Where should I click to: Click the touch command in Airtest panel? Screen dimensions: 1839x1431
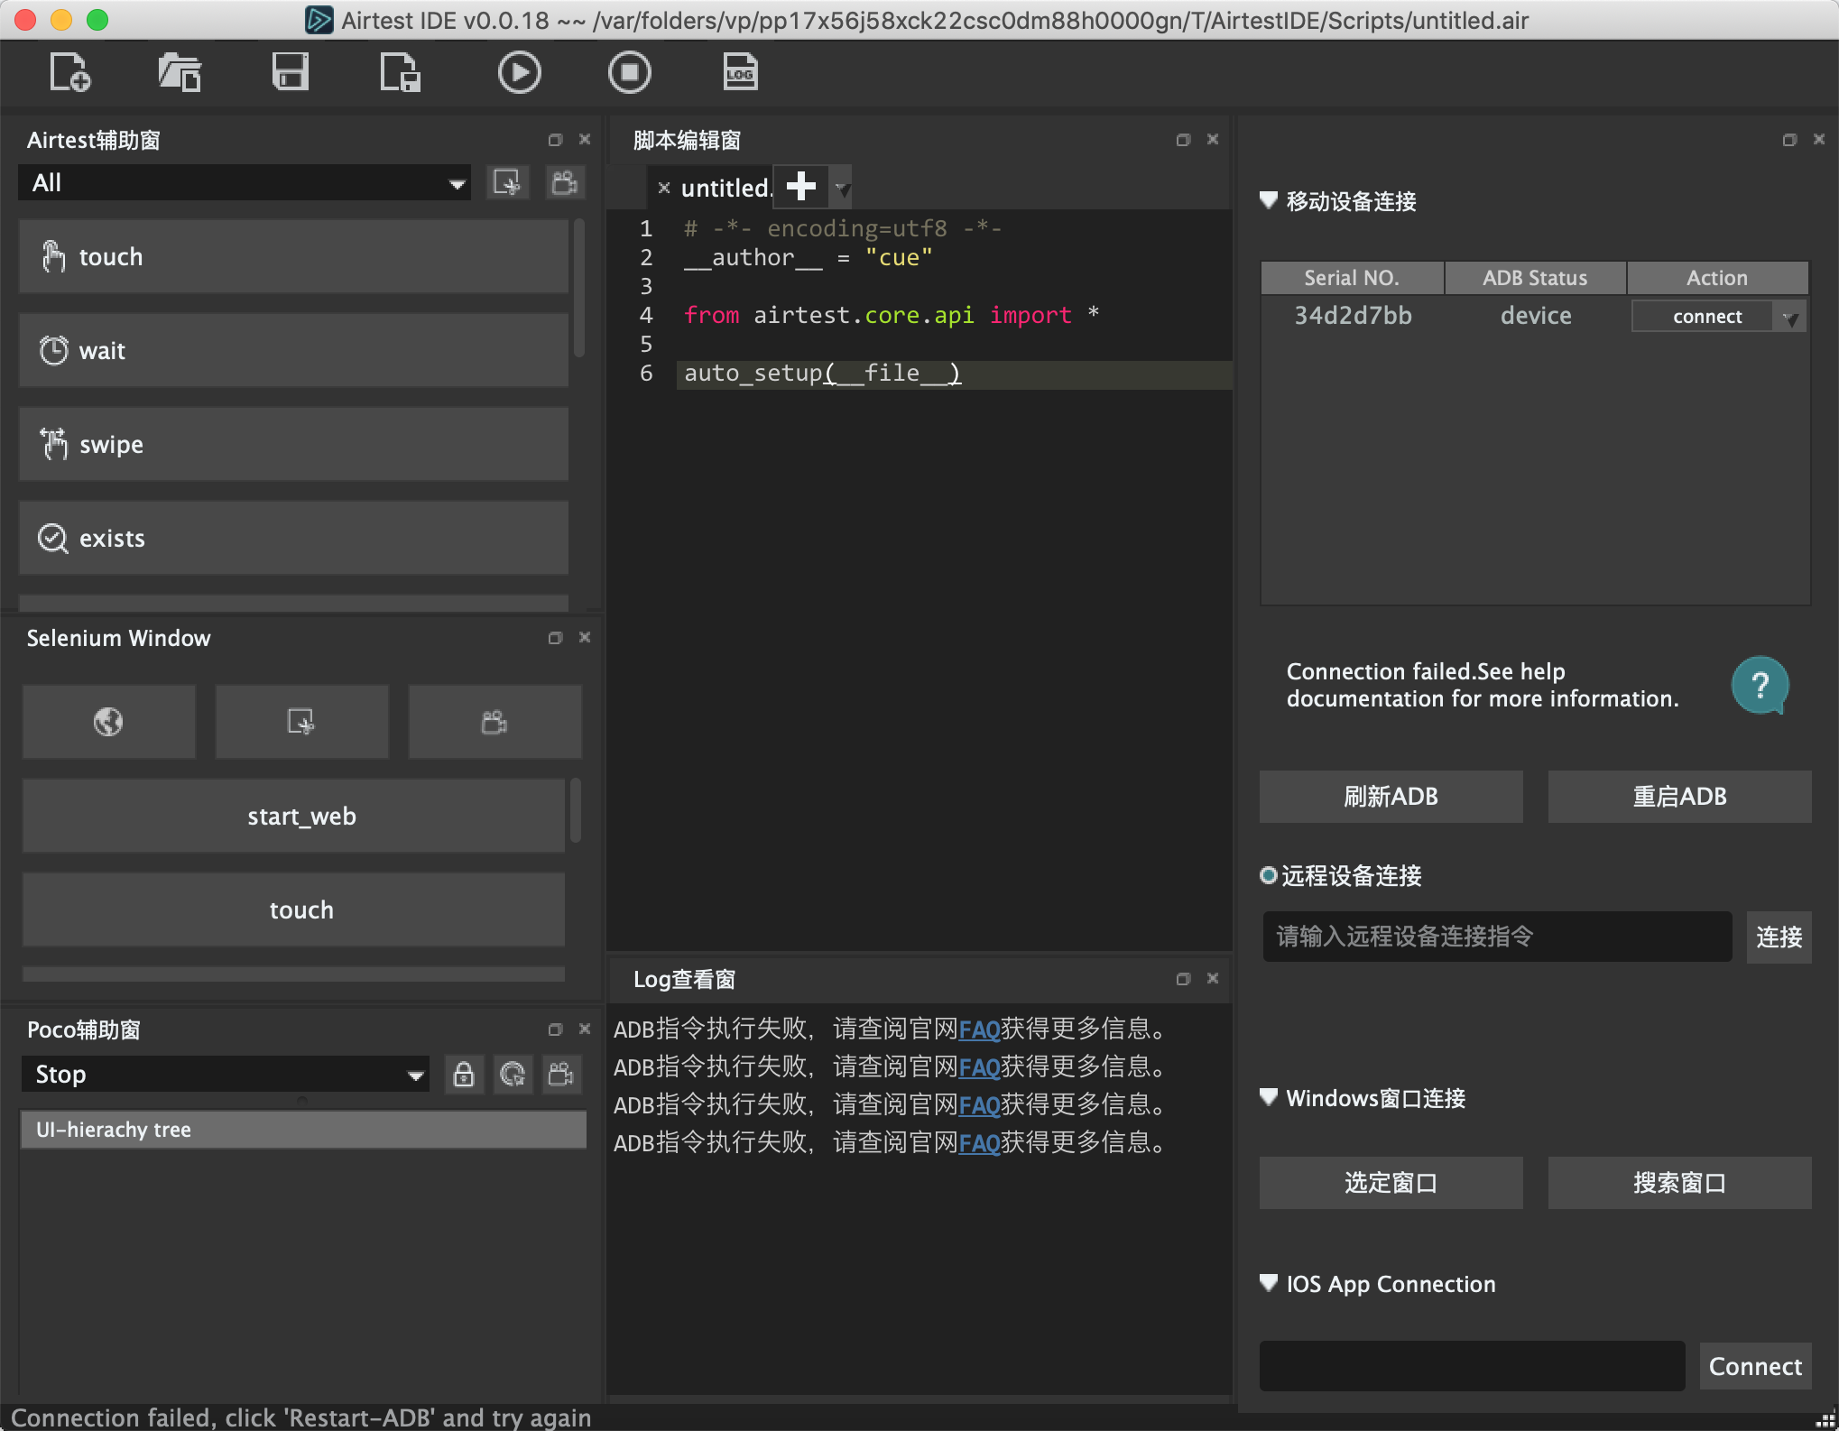click(293, 256)
